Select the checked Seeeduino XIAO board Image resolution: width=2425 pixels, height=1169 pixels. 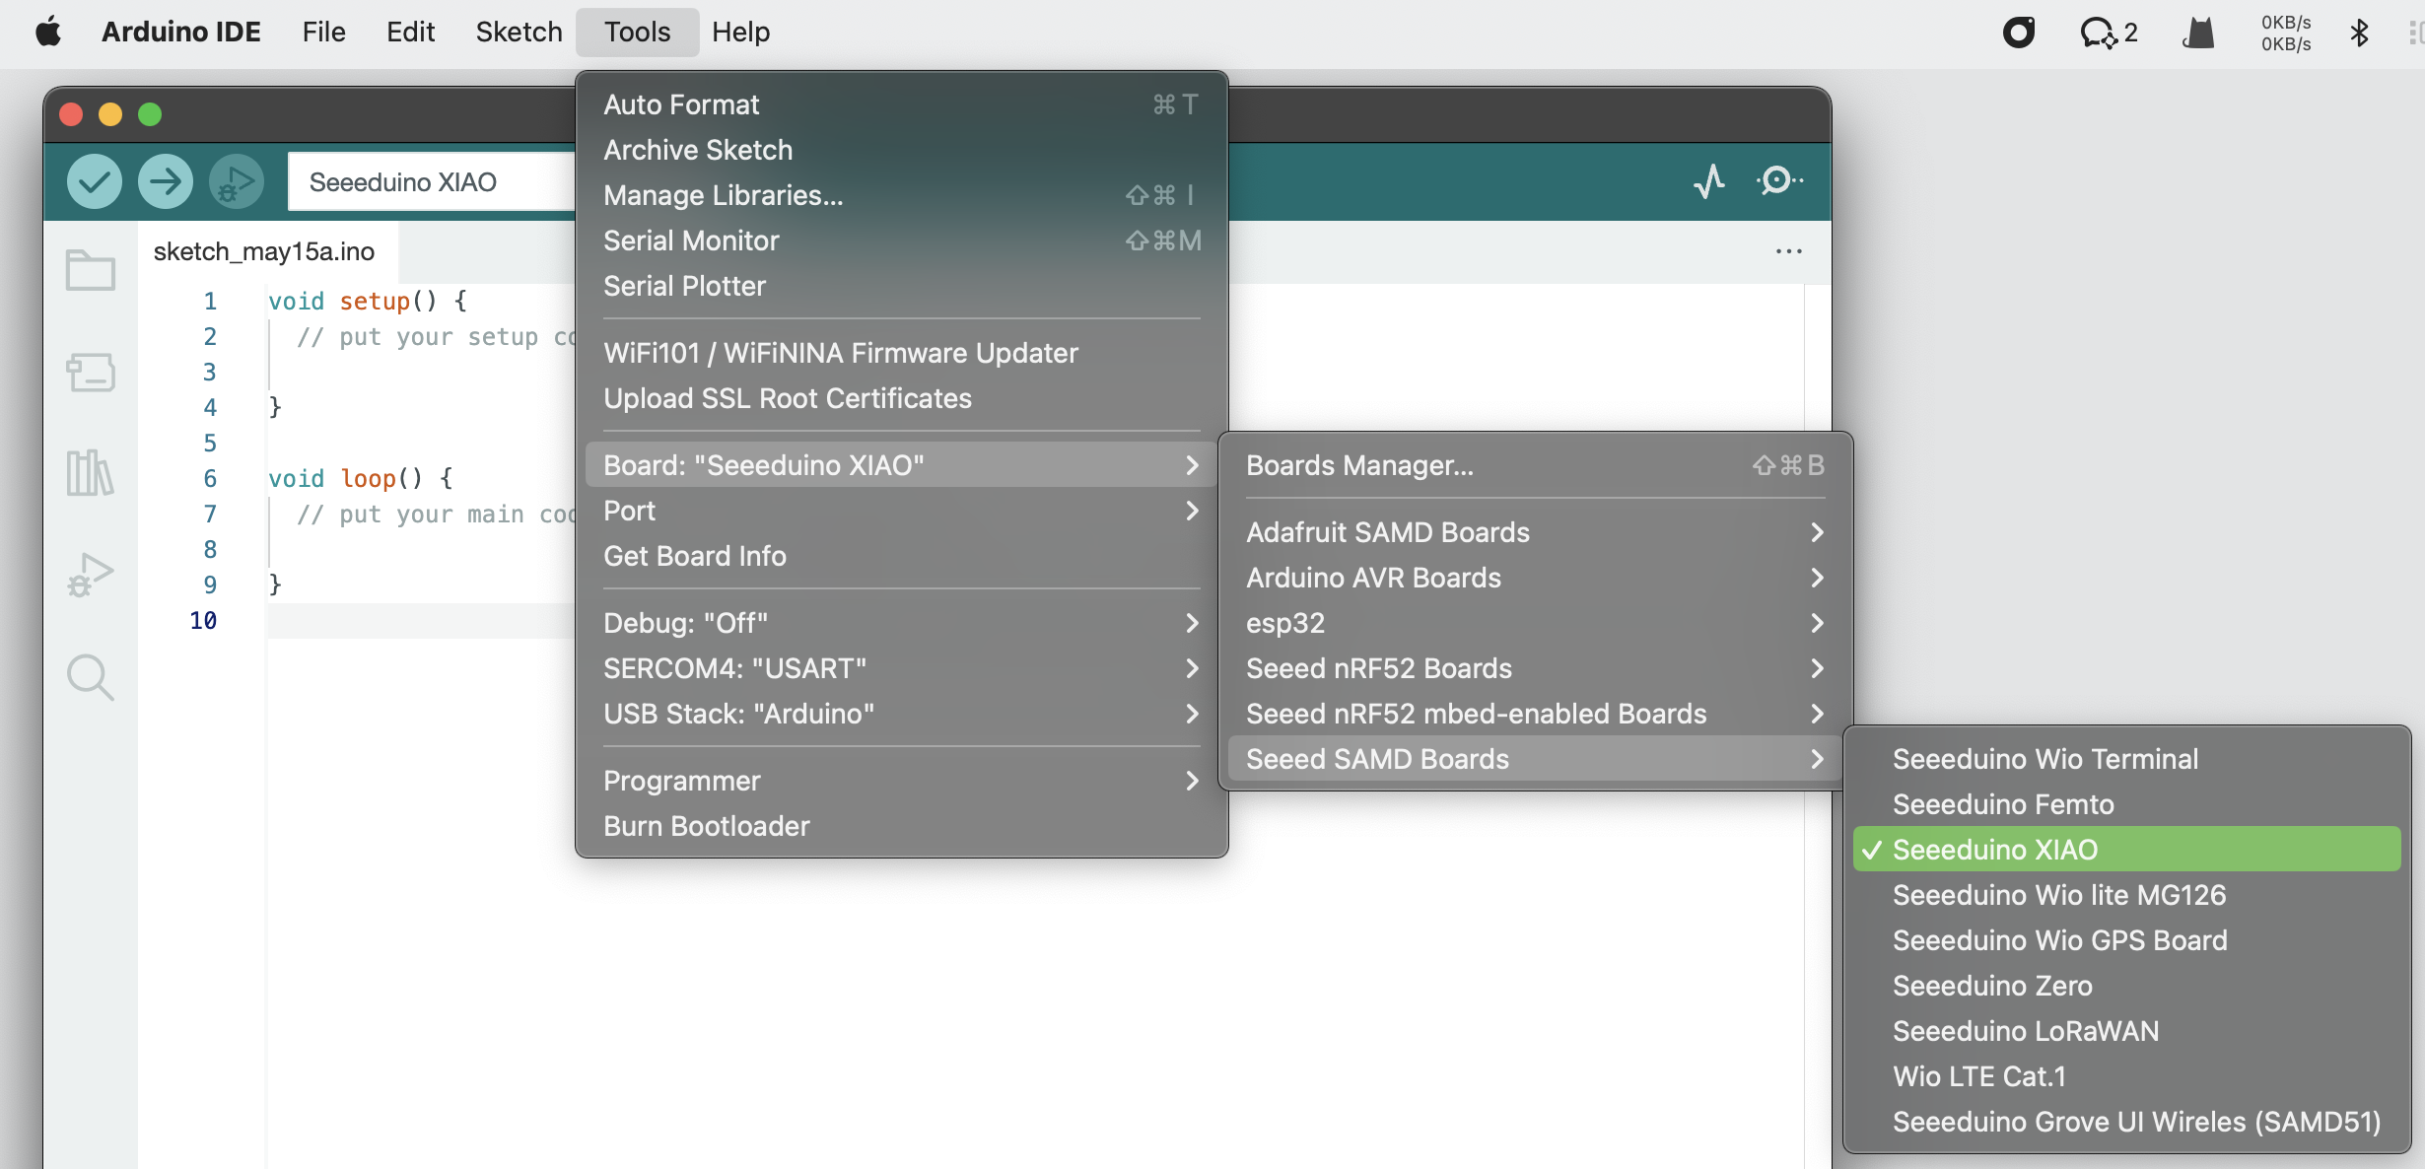2127,849
